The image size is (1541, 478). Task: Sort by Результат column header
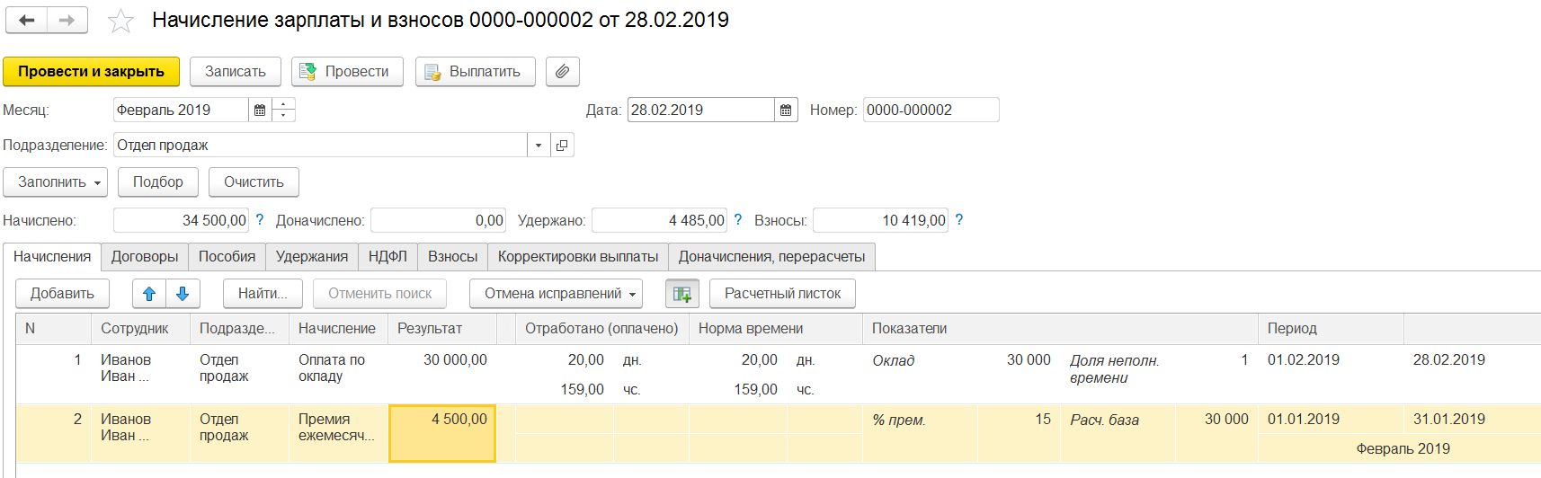coord(441,328)
